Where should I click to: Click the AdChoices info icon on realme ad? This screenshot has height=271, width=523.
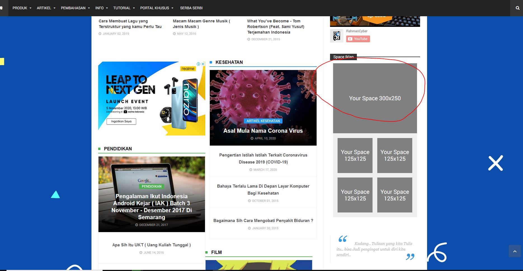click(199, 64)
